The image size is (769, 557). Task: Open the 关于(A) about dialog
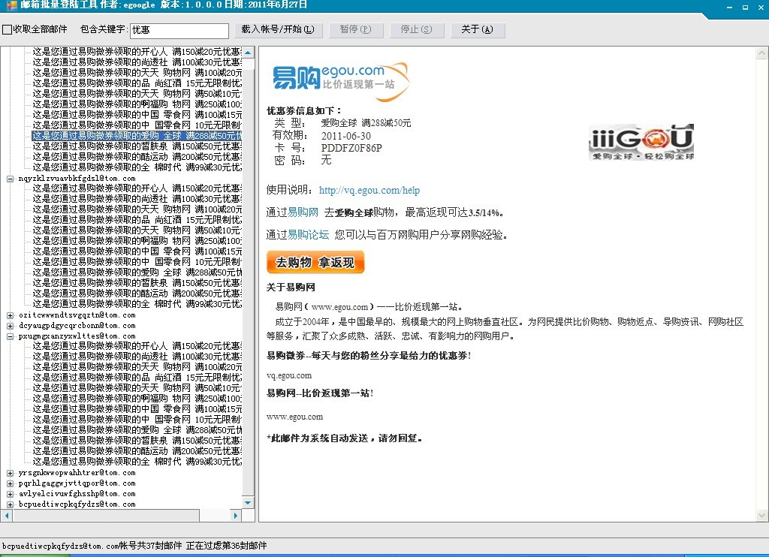pos(477,30)
